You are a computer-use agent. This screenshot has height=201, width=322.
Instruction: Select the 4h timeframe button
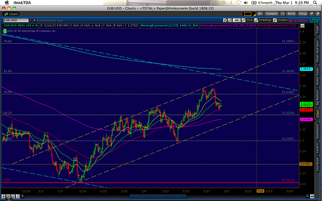pyautogui.click(x=237, y=20)
